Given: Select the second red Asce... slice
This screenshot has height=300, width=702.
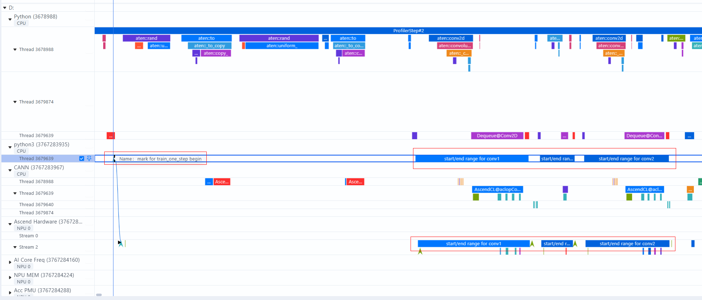Looking at the screenshot, I should [355, 182].
